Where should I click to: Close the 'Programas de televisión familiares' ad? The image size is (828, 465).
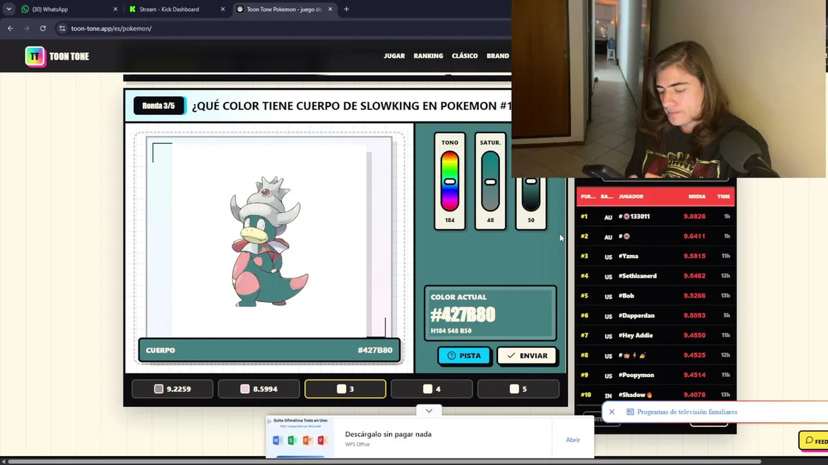coord(611,412)
